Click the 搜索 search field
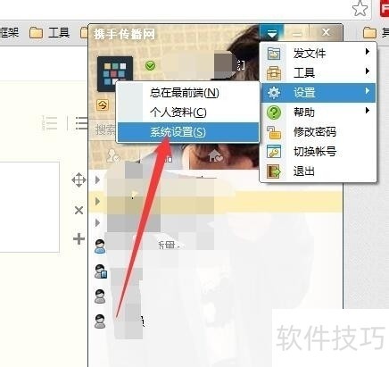The height and width of the screenshot is (367, 389). point(103,129)
